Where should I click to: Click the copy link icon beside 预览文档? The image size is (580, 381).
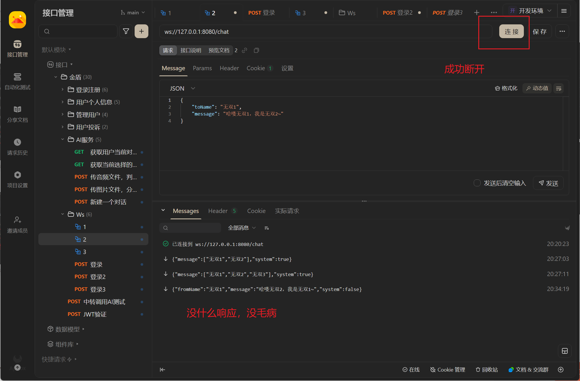point(244,50)
